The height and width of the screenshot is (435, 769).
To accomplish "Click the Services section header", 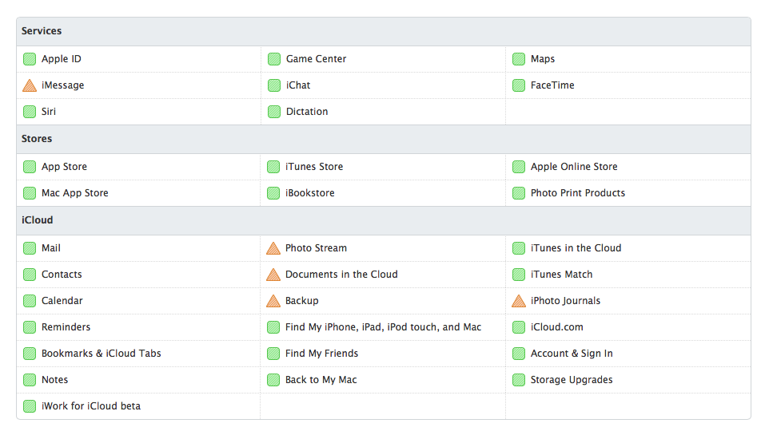I will [384, 31].
